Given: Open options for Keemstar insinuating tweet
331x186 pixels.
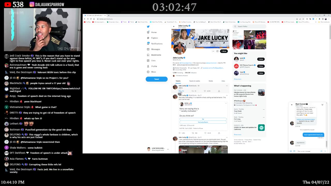Looking at the screenshot, I should (x=227, y=95).
